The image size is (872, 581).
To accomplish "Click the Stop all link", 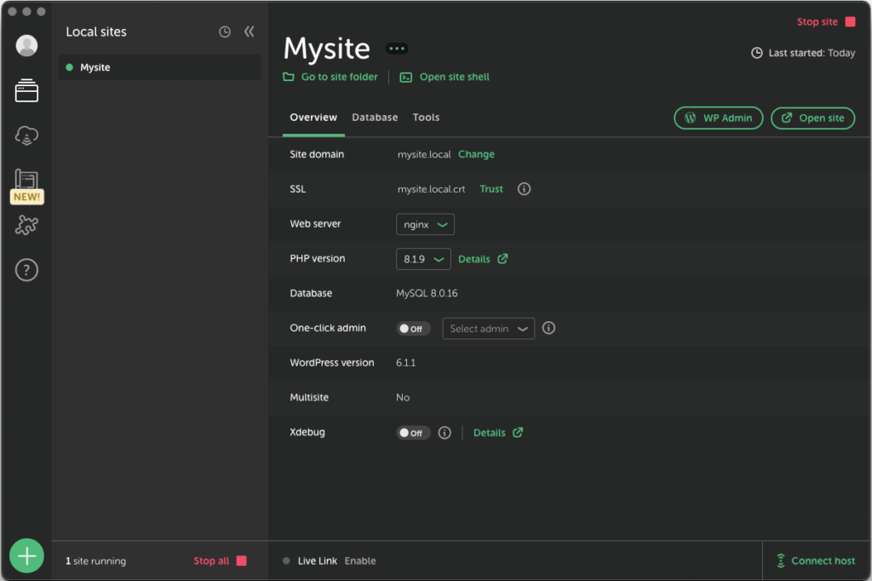I will (x=211, y=561).
